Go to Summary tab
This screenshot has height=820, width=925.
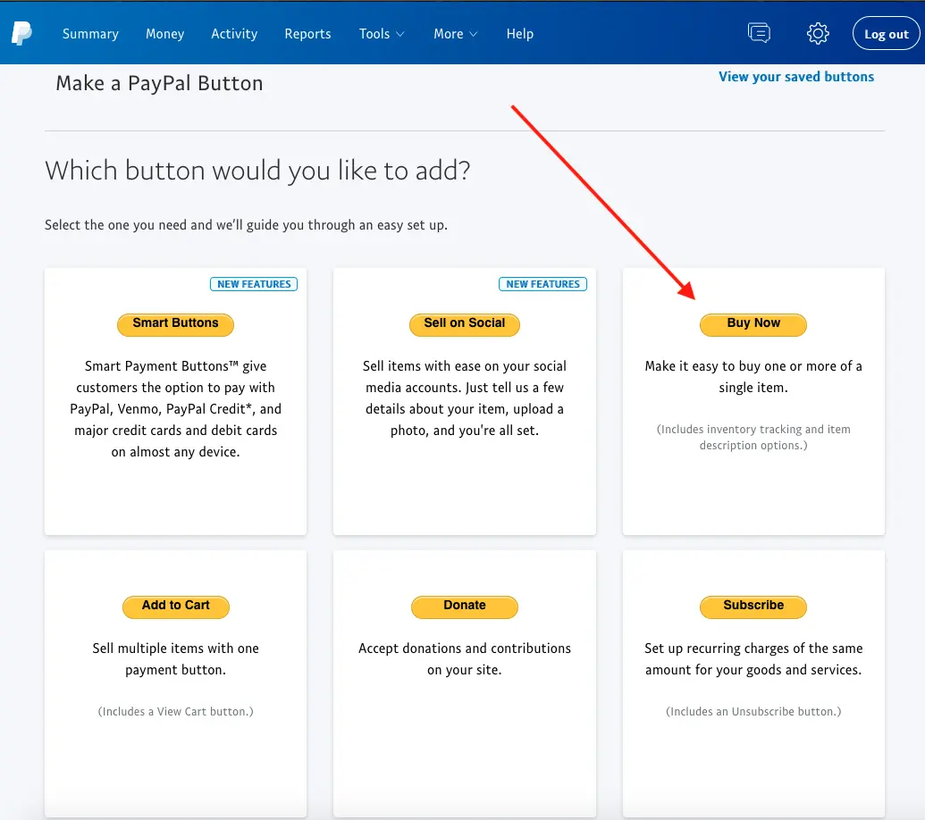(90, 34)
